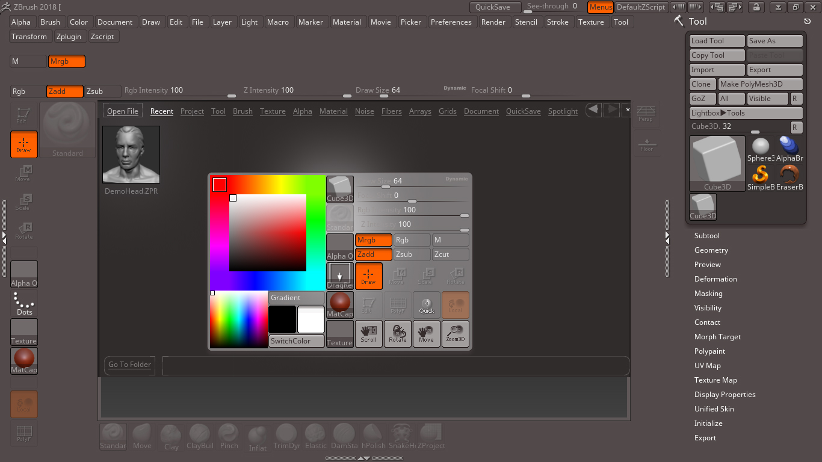Screen dimensions: 822x462
Task: Toggle Zadd in top shelf
Action: (64, 91)
